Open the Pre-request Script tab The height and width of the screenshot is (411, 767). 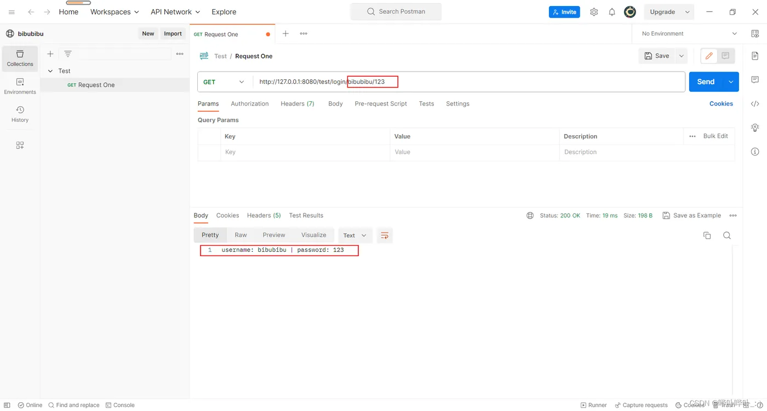click(x=381, y=104)
